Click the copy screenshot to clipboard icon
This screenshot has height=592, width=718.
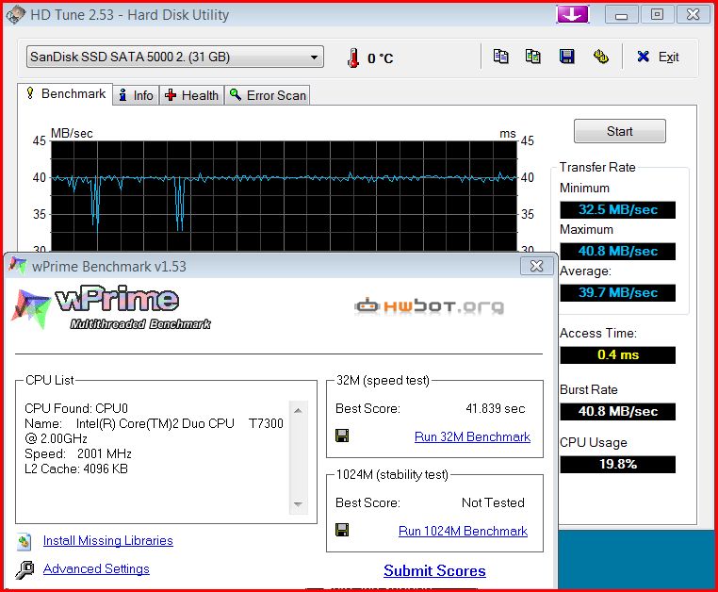(x=533, y=57)
